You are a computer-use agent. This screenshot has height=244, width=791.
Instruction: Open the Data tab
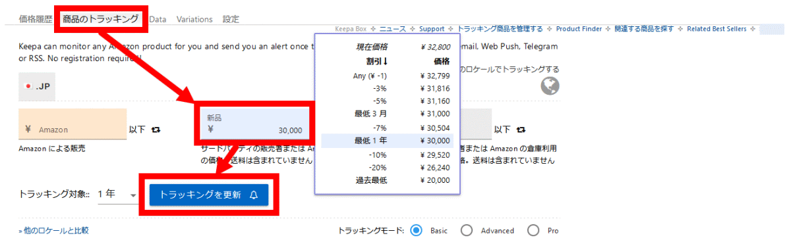point(158,19)
